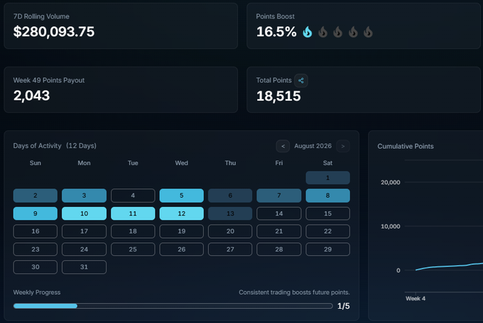Click the $280,093.75 rolling volume value
Image resolution: width=483 pixels, height=323 pixels.
click(54, 32)
